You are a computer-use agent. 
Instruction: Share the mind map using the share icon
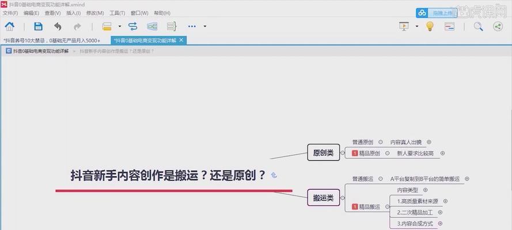click(x=498, y=26)
